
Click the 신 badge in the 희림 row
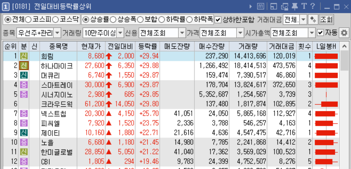(x=24, y=56)
